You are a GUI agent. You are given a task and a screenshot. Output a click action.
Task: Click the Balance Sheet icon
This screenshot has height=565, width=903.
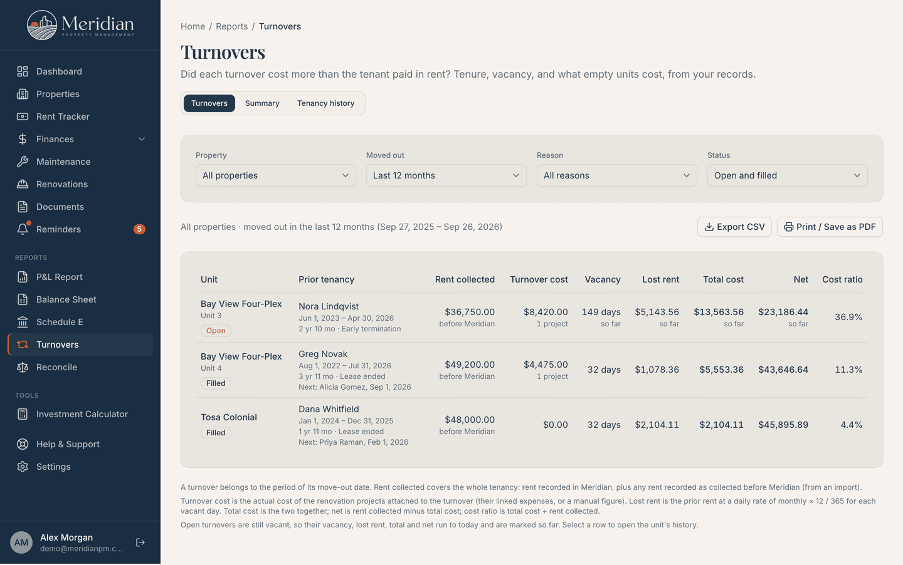pos(23,299)
